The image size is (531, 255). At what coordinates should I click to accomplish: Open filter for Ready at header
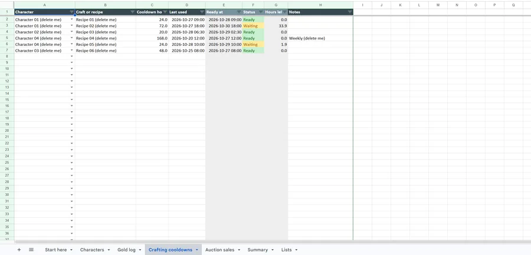[x=239, y=12]
